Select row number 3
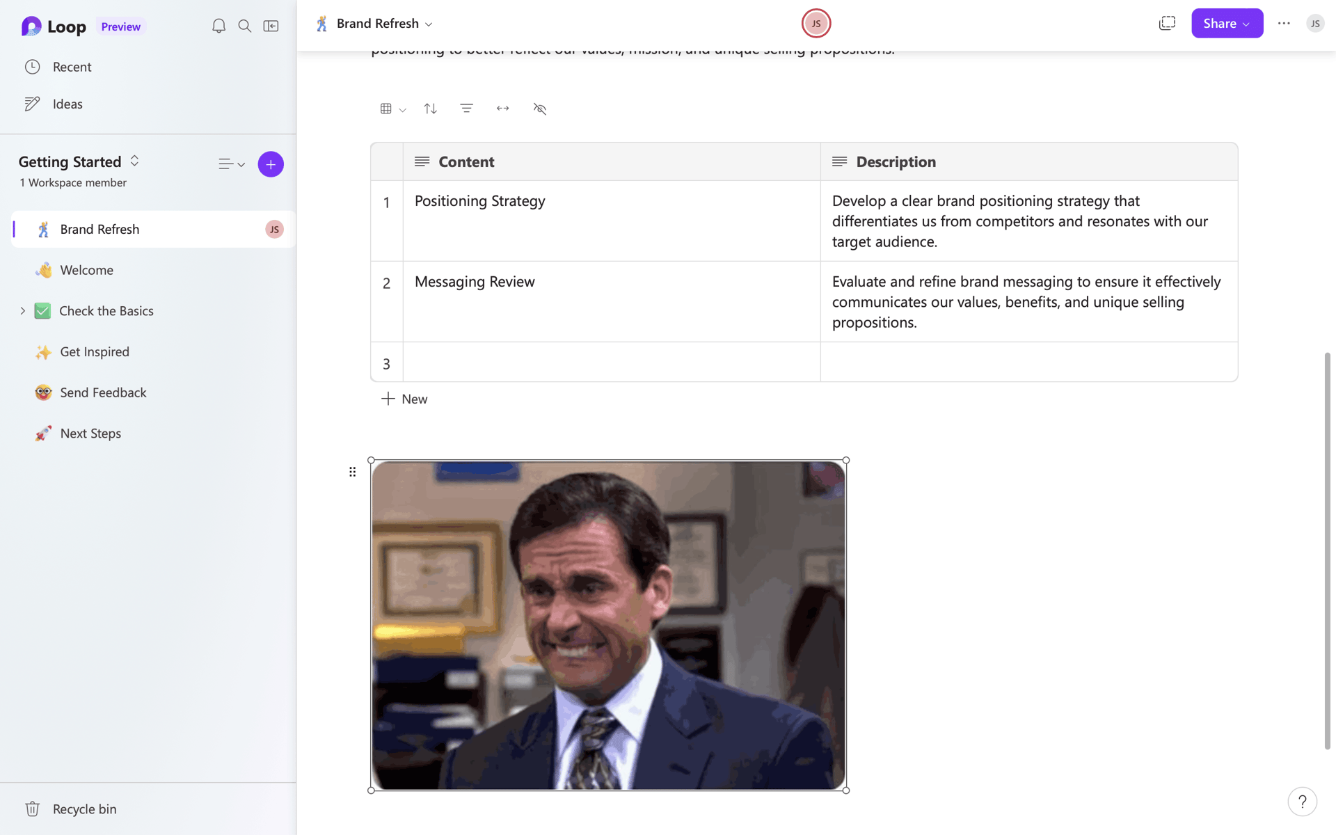Screen dimensions: 1336x835 [x=387, y=364]
